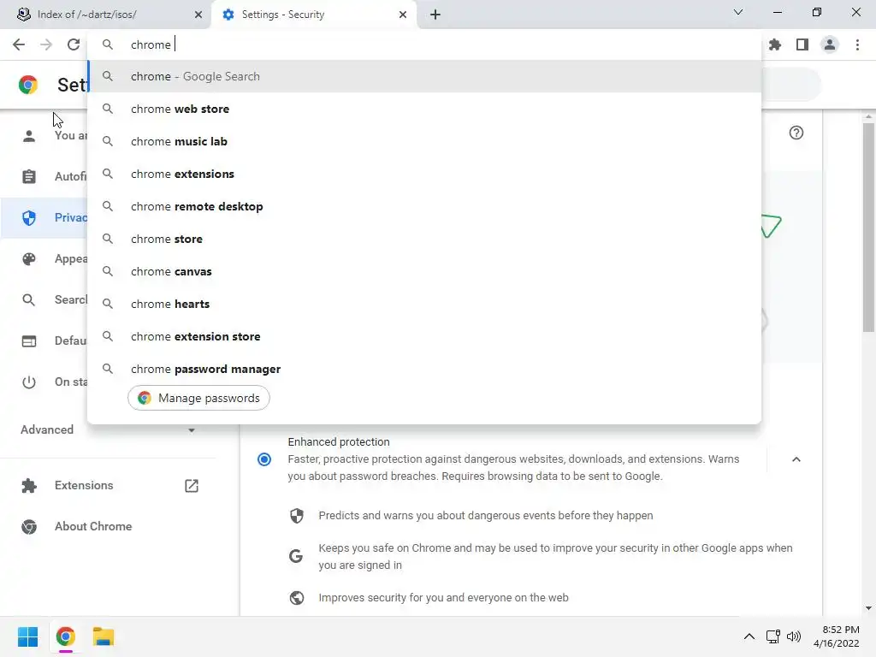Select the Appearance palette icon

tap(29, 258)
